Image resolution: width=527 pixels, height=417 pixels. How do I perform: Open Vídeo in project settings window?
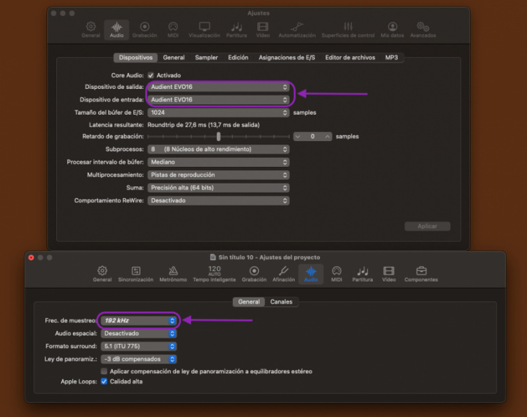389,274
